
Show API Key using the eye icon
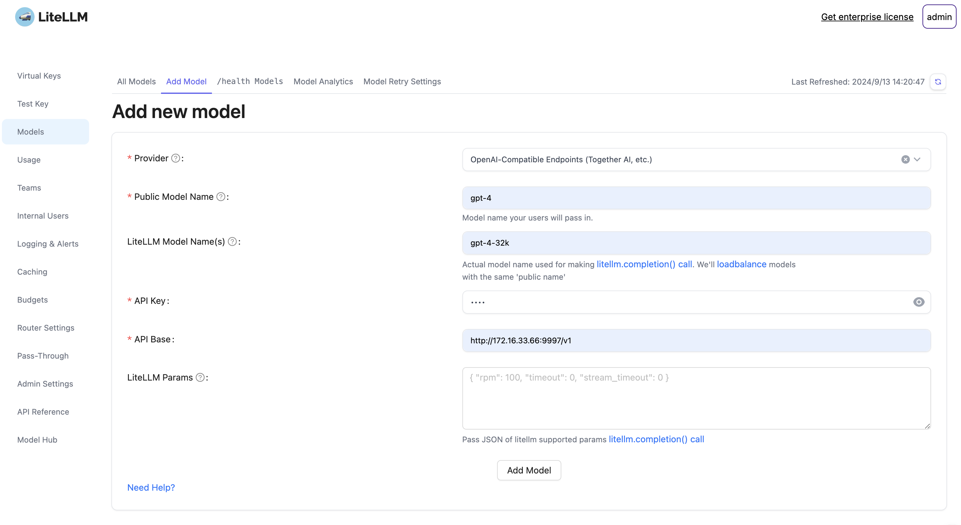[918, 302]
